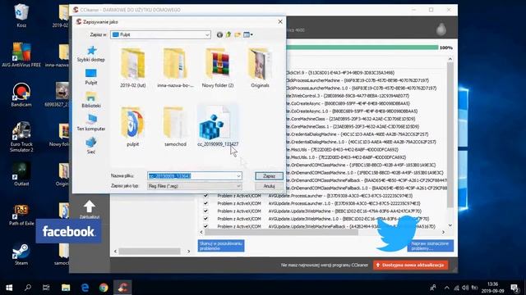This screenshot has height=295, width=526.
Task: Select the Nowy folder (2) item
Action: coord(218,68)
